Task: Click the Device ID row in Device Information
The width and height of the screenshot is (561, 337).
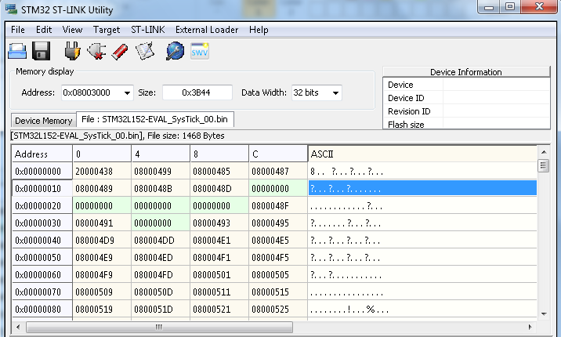Action: (x=466, y=98)
